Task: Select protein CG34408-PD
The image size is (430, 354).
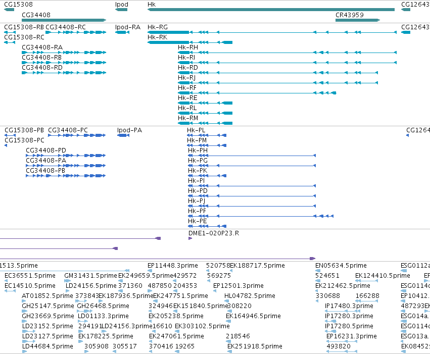Action: [66, 156]
